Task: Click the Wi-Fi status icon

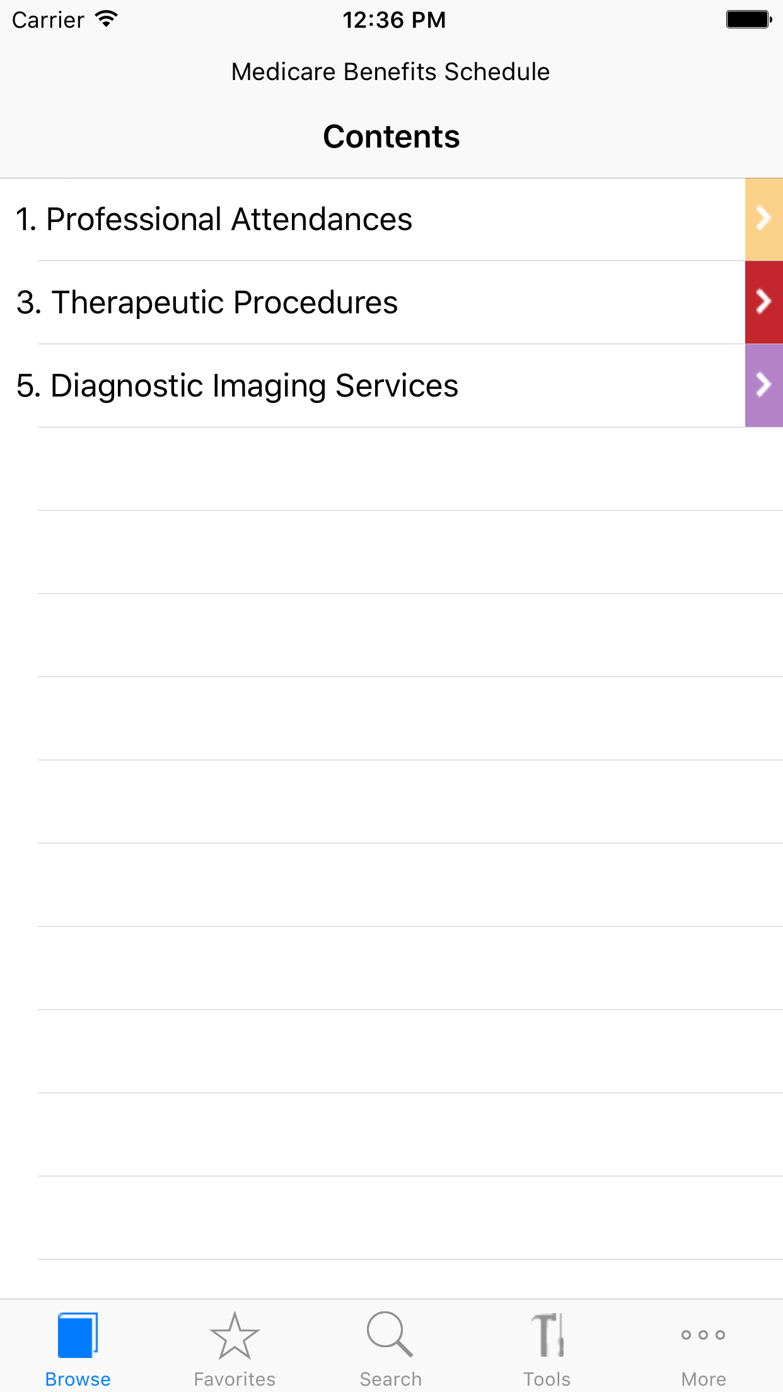Action: coord(107,20)
